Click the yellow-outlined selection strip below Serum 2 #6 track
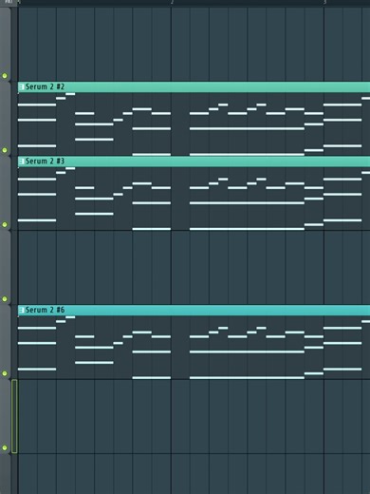 click(x=14, y=416)
